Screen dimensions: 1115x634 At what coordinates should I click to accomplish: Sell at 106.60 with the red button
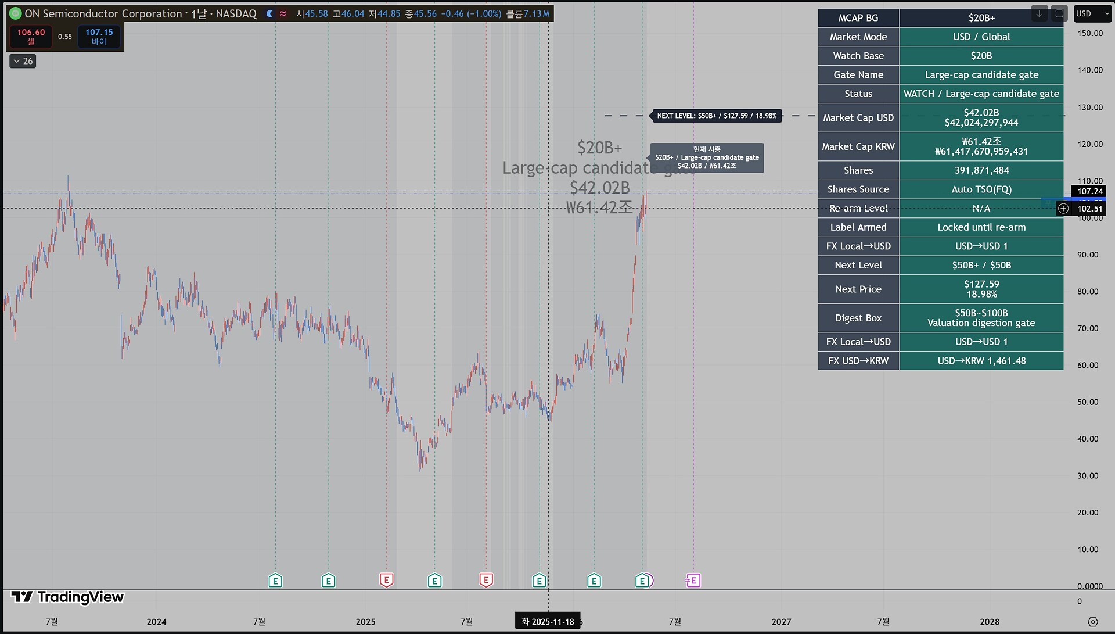point(31,37)
